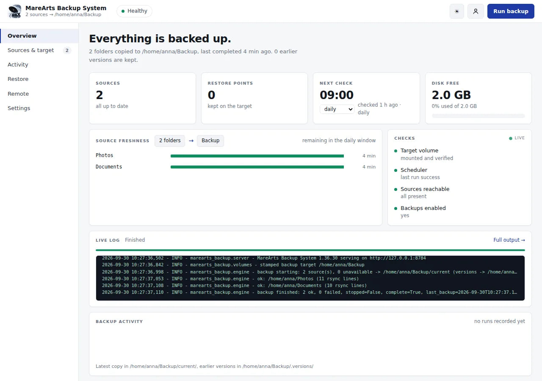Click the Target volume check

coord(459,154)
